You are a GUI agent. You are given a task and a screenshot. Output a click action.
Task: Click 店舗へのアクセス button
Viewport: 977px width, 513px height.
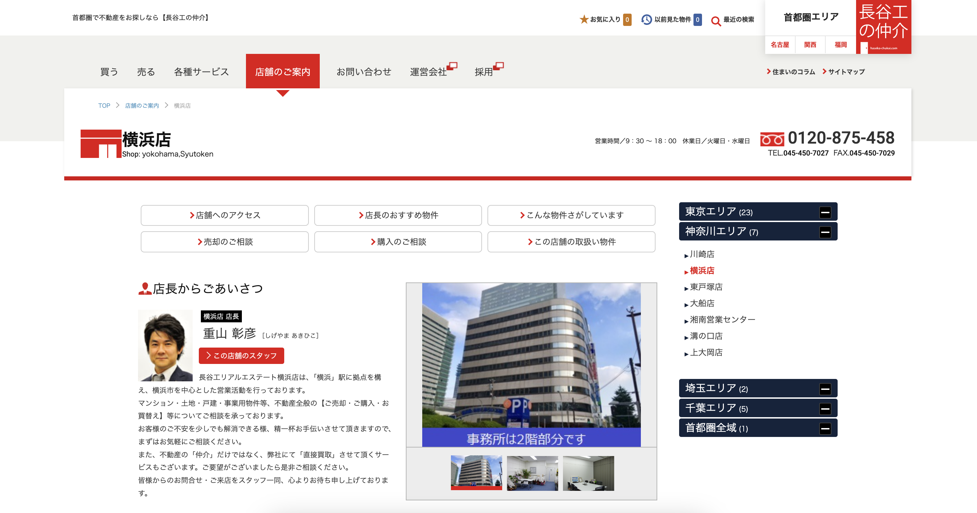(x=224, y=215)
